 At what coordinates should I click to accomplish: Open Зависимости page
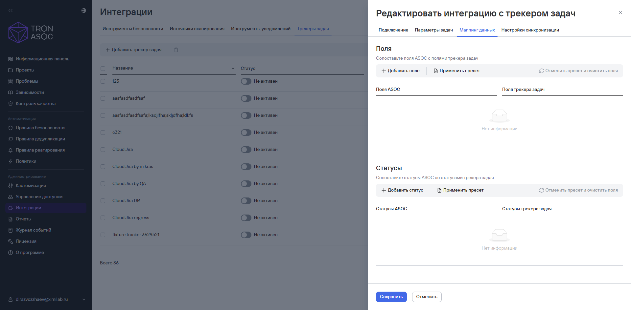[x=30, y=93]
